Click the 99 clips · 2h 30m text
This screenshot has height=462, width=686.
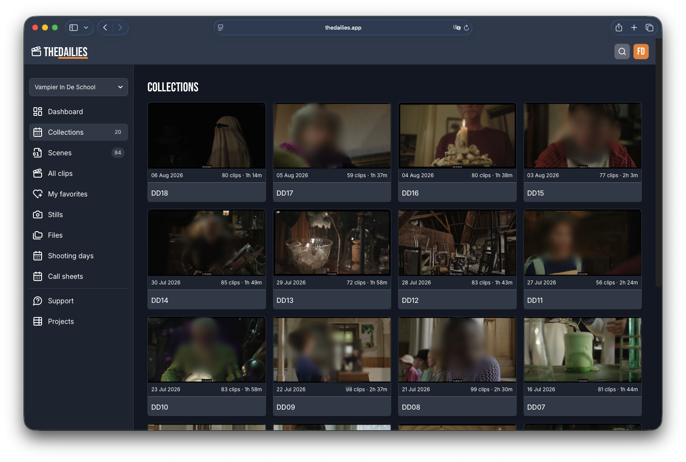[x=491, y=390]
